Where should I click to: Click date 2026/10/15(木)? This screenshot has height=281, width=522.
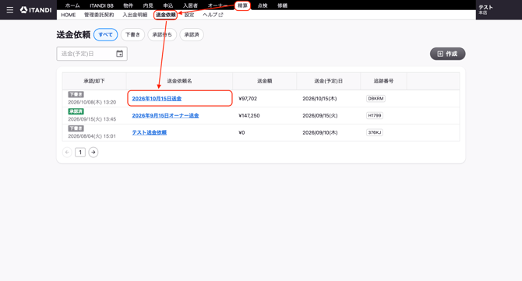coord(319,98)
